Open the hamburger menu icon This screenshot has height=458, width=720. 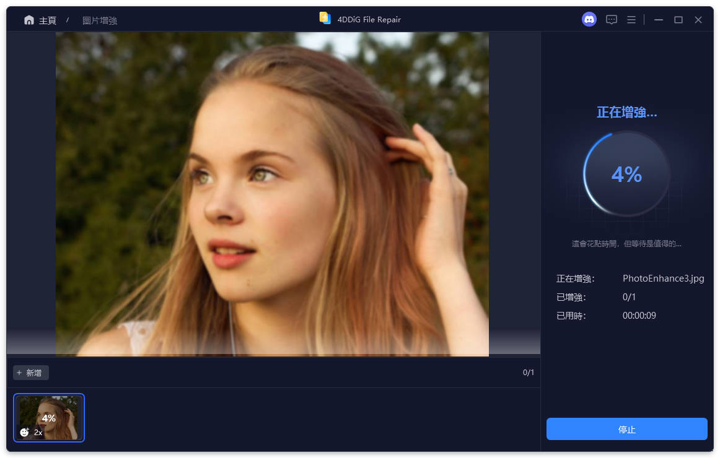pyautogui.click(x=631, y=19)
